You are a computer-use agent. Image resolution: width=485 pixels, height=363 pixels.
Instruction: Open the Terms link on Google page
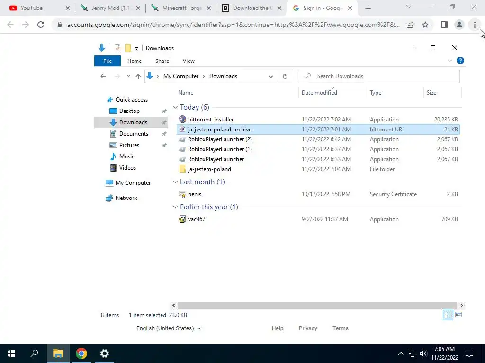click(x=341, y=328)
